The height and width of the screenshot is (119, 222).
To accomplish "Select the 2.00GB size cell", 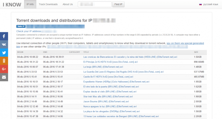I will [x=198, y=102].
